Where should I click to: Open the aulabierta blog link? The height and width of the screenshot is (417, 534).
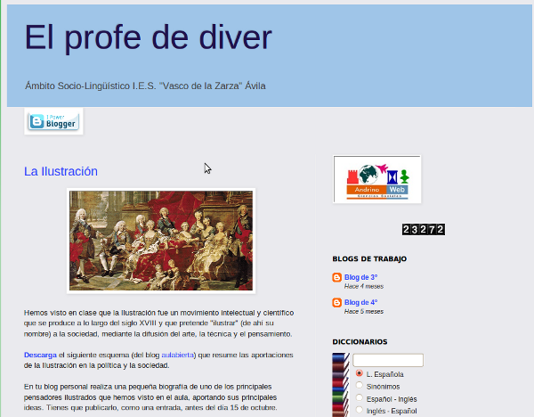(x=177, y=355)
